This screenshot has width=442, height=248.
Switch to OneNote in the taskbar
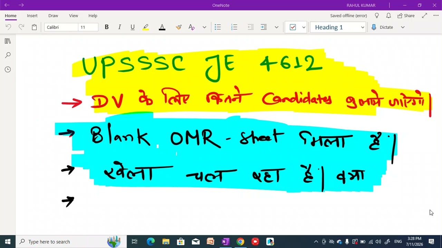[x=225, y=241]
